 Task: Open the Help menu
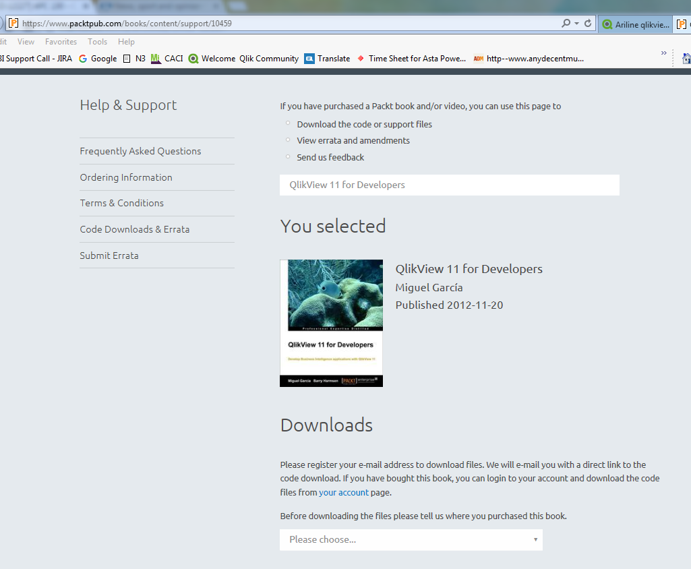point(126,42)
